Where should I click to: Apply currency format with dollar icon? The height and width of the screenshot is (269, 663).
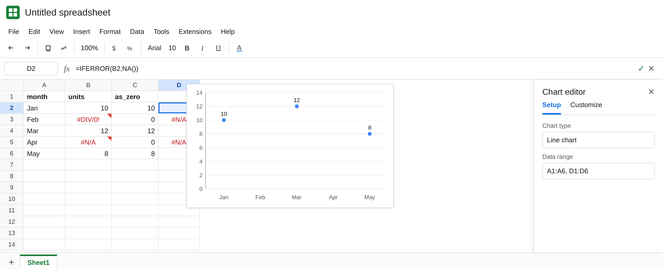click(114, 48)
